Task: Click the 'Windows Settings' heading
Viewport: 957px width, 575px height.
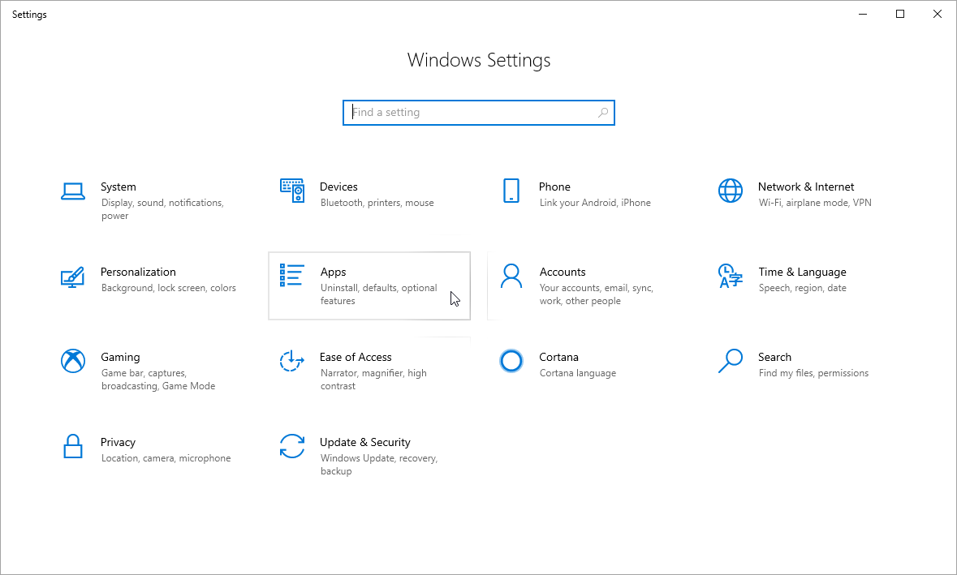Action: tap(479, 60)
